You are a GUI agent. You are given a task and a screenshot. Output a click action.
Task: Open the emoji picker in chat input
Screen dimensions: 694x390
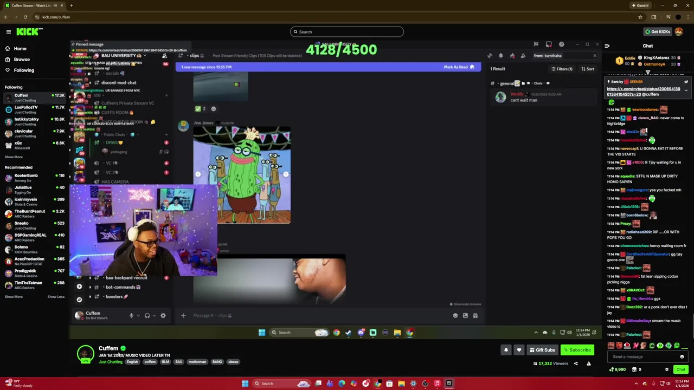coord(682,357)
